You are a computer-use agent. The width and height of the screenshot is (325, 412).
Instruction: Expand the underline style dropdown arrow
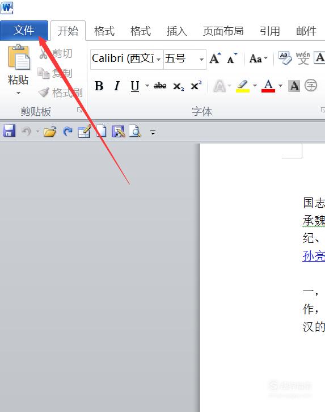click(147, 86)
